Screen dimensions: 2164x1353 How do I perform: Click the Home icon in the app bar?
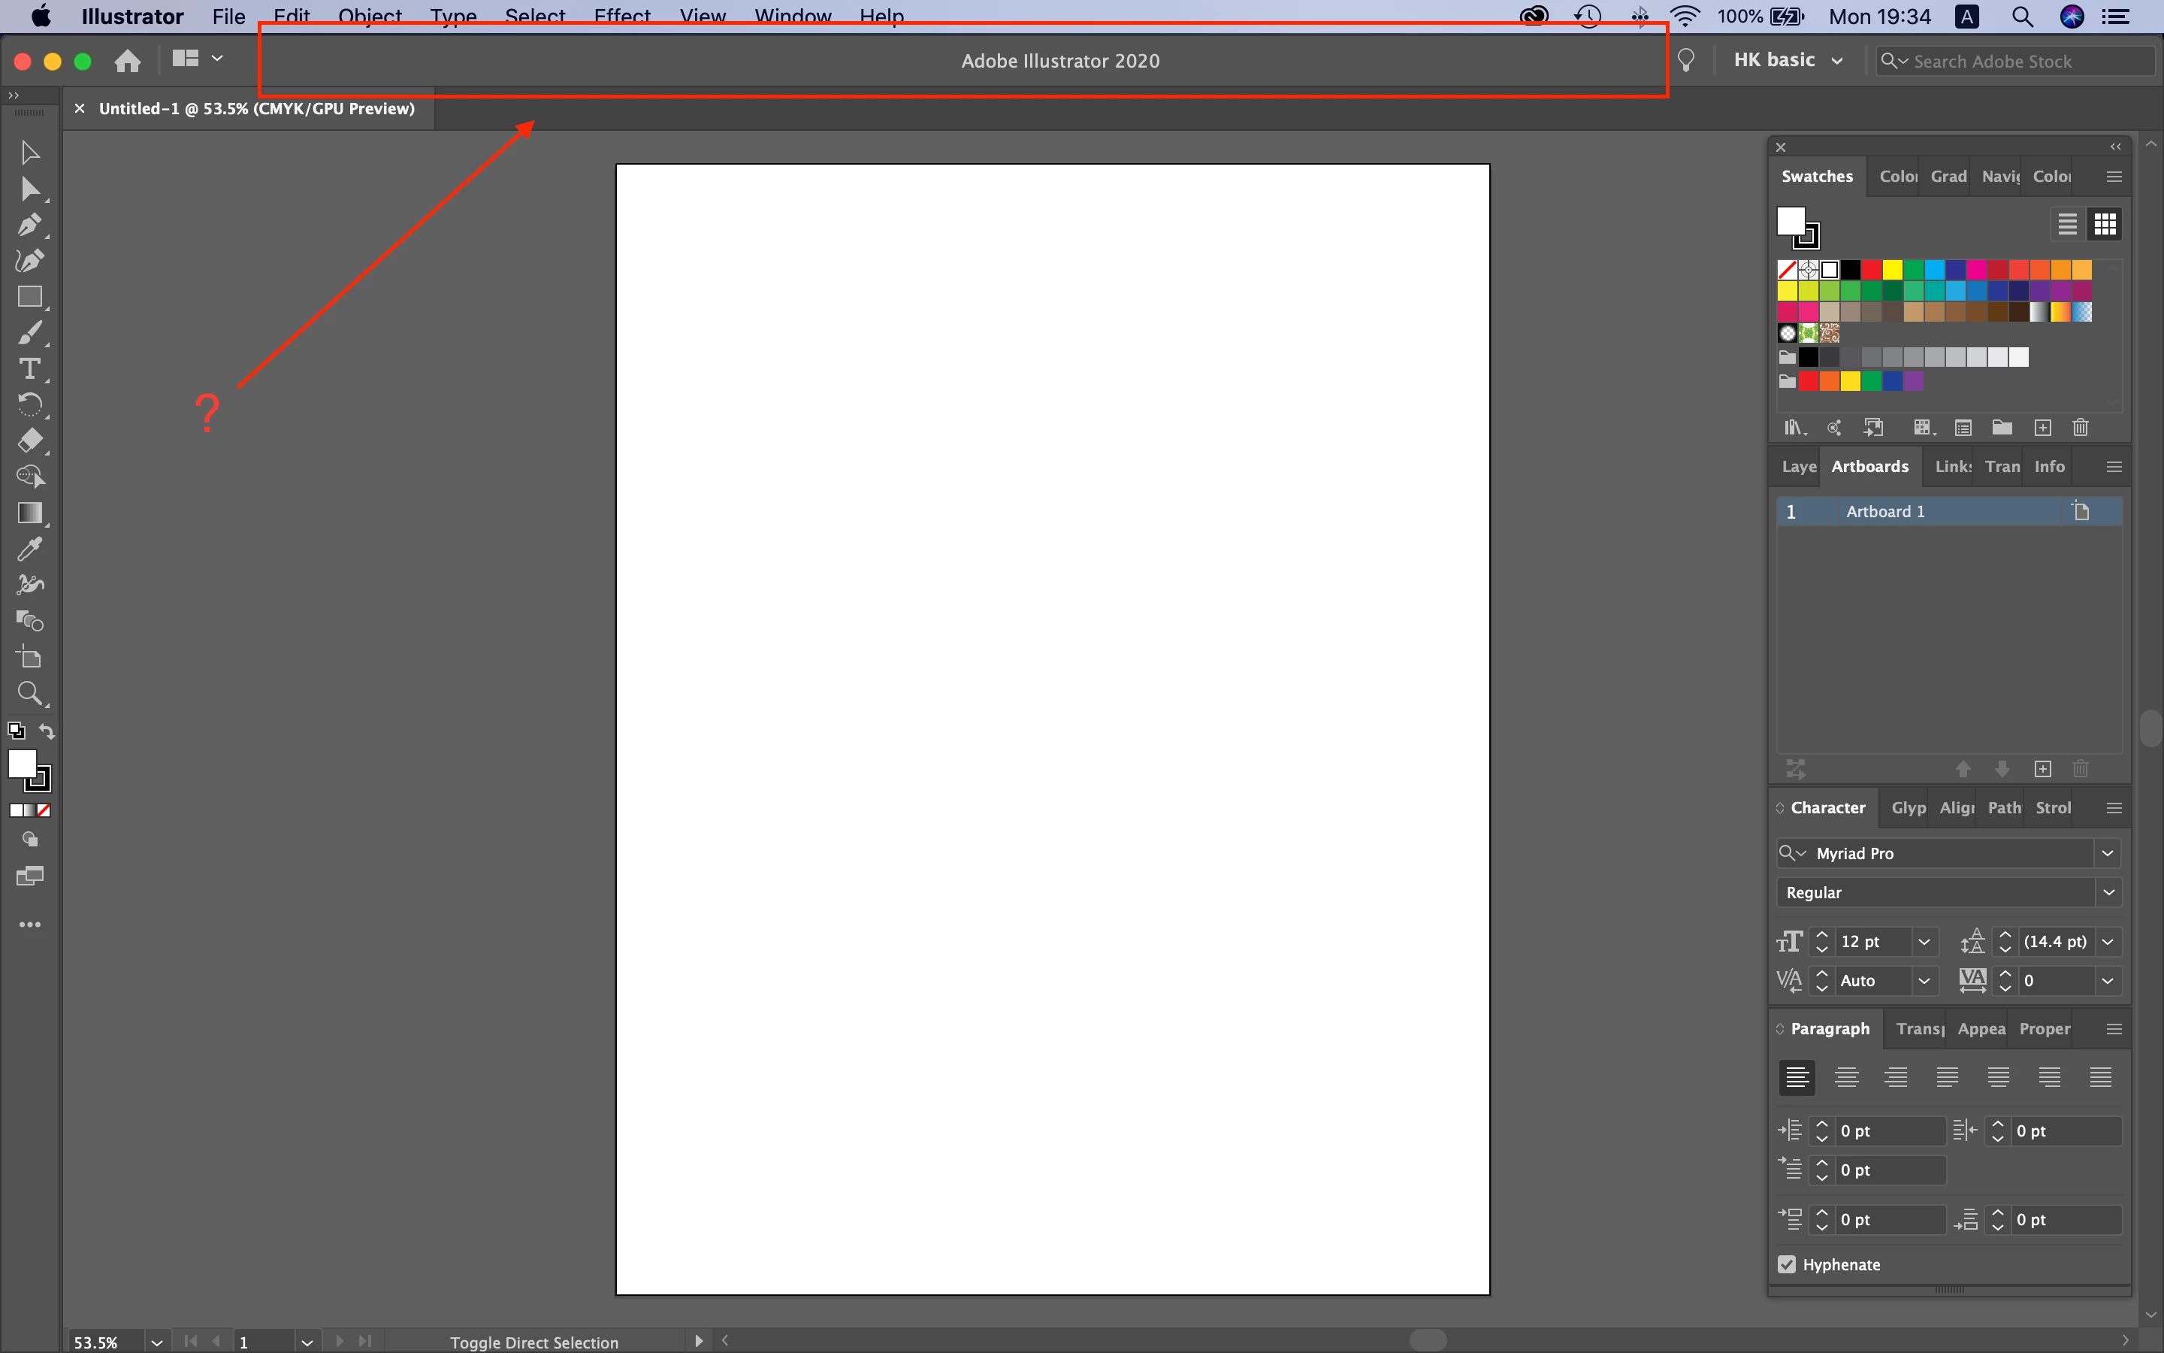coord(128,61)
